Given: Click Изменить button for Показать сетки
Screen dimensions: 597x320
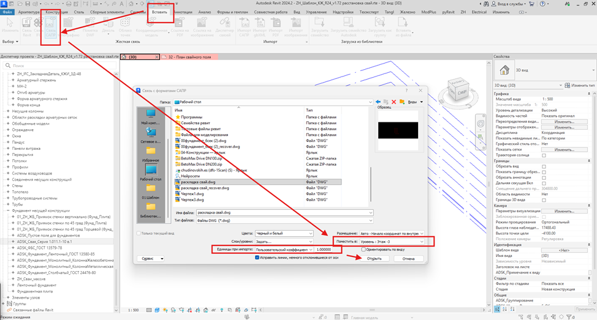Looking at the screenshot, I should 565,150.
